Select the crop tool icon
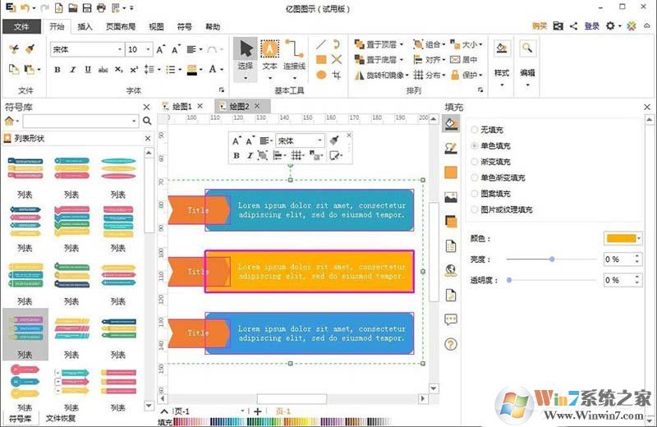 336,75
